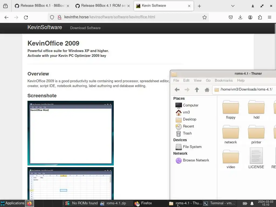This screenshot has width=276, height=207.
Task: Expand list all tabs chevron
Action: coord(233,6)
